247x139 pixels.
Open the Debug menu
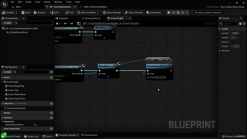click(x=47, y=2)
